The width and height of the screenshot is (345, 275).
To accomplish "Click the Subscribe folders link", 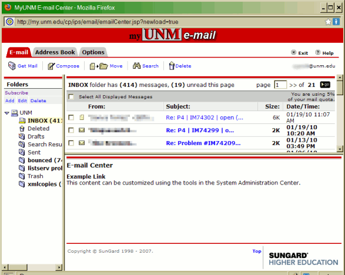I will point(16,93).
